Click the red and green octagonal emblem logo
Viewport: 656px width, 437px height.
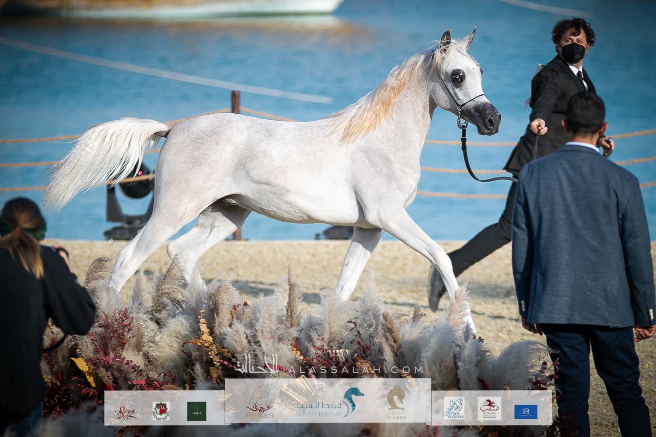click(x=161, y=412)
